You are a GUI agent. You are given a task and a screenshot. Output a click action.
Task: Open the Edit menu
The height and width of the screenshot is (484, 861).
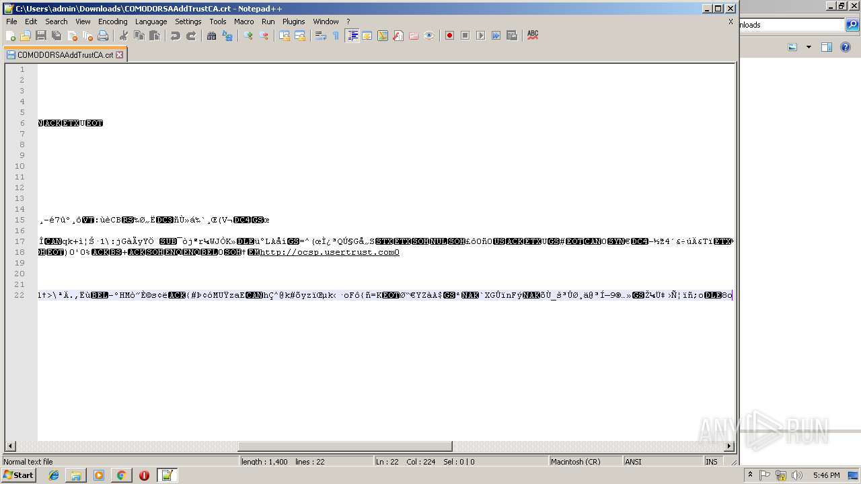point(31,22)
